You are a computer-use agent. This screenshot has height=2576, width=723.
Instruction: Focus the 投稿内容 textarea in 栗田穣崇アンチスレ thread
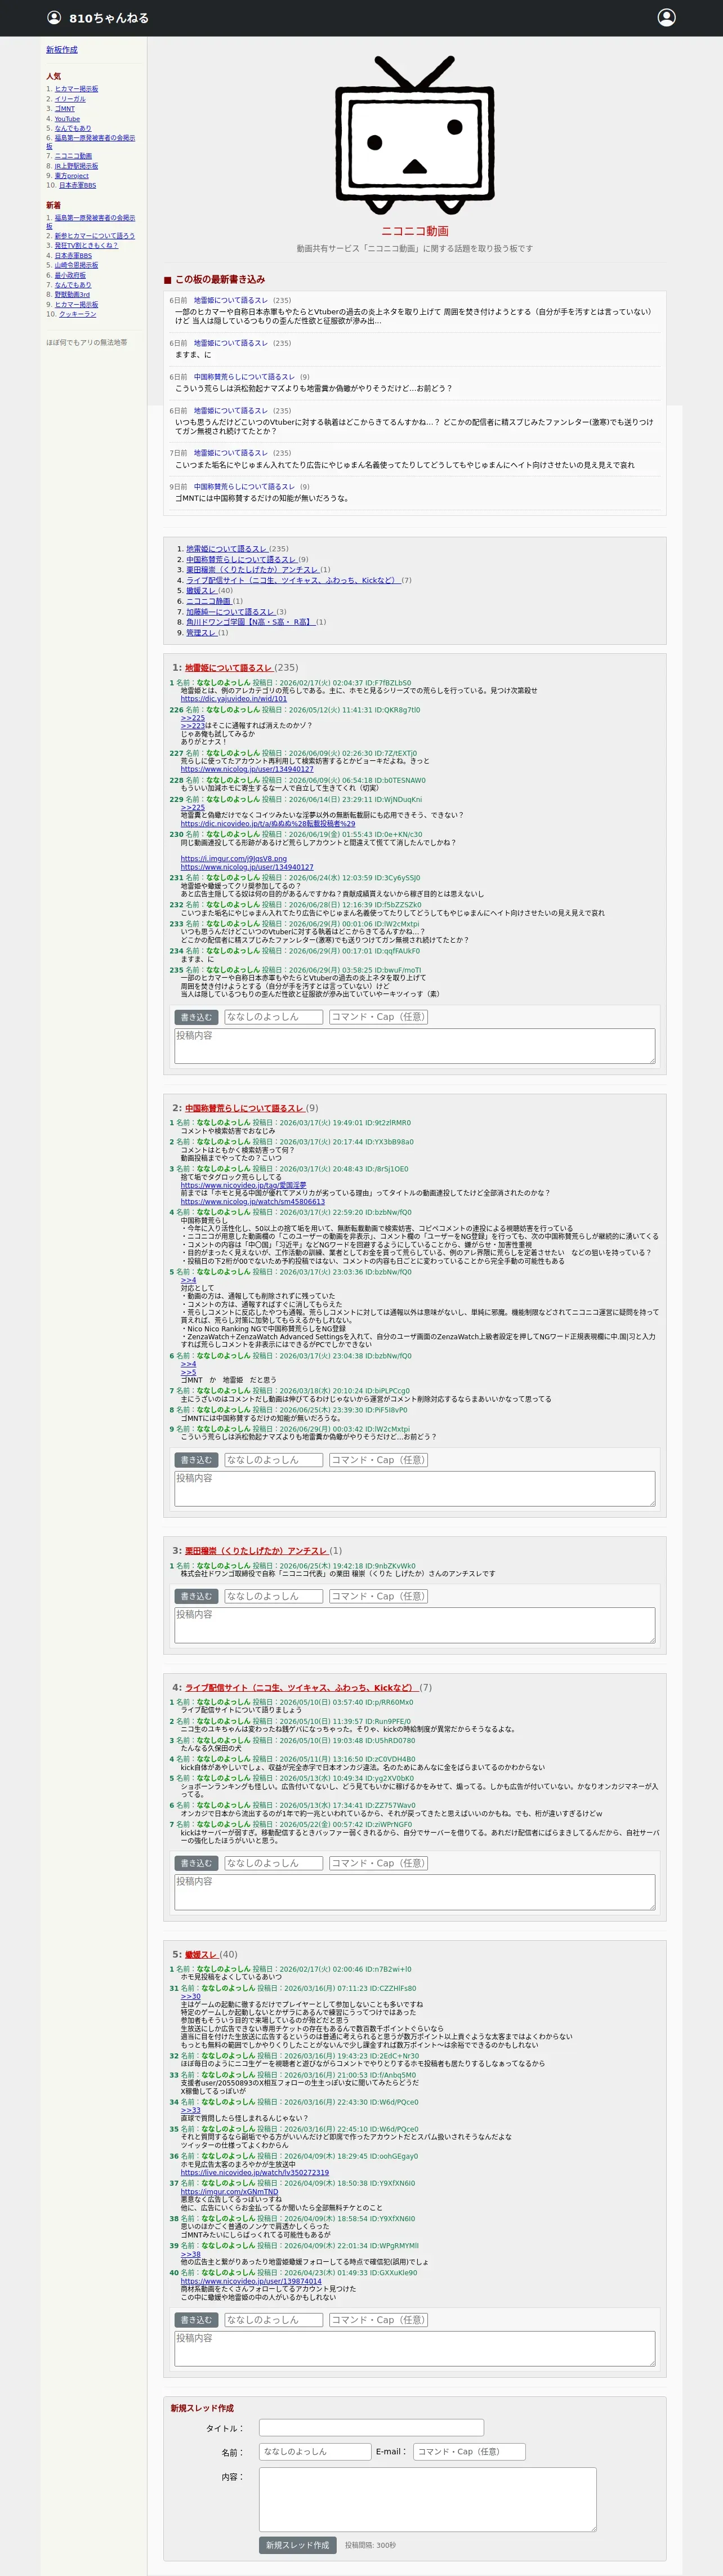[415, 1625]
